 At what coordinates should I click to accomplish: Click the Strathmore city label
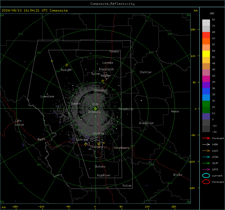[x=121, y=148]
